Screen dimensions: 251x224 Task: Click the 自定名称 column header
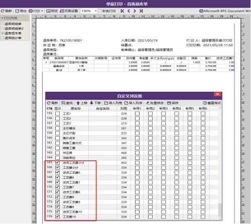click(x=103, y=108)
